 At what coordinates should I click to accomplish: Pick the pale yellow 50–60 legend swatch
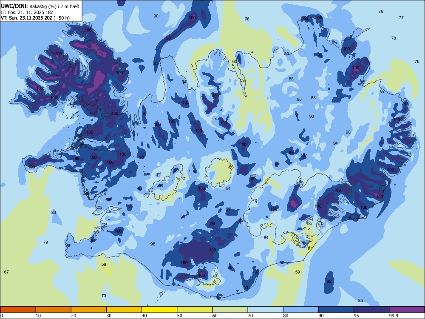pos(195,310)
